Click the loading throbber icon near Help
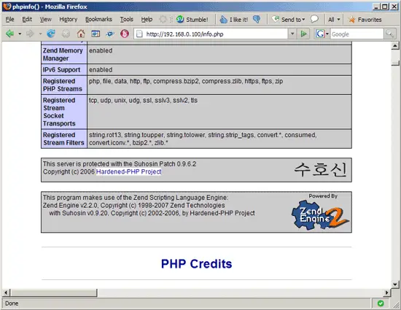This screenshot has width=401, height=310. pyautogui.click(x=163, y=20)
